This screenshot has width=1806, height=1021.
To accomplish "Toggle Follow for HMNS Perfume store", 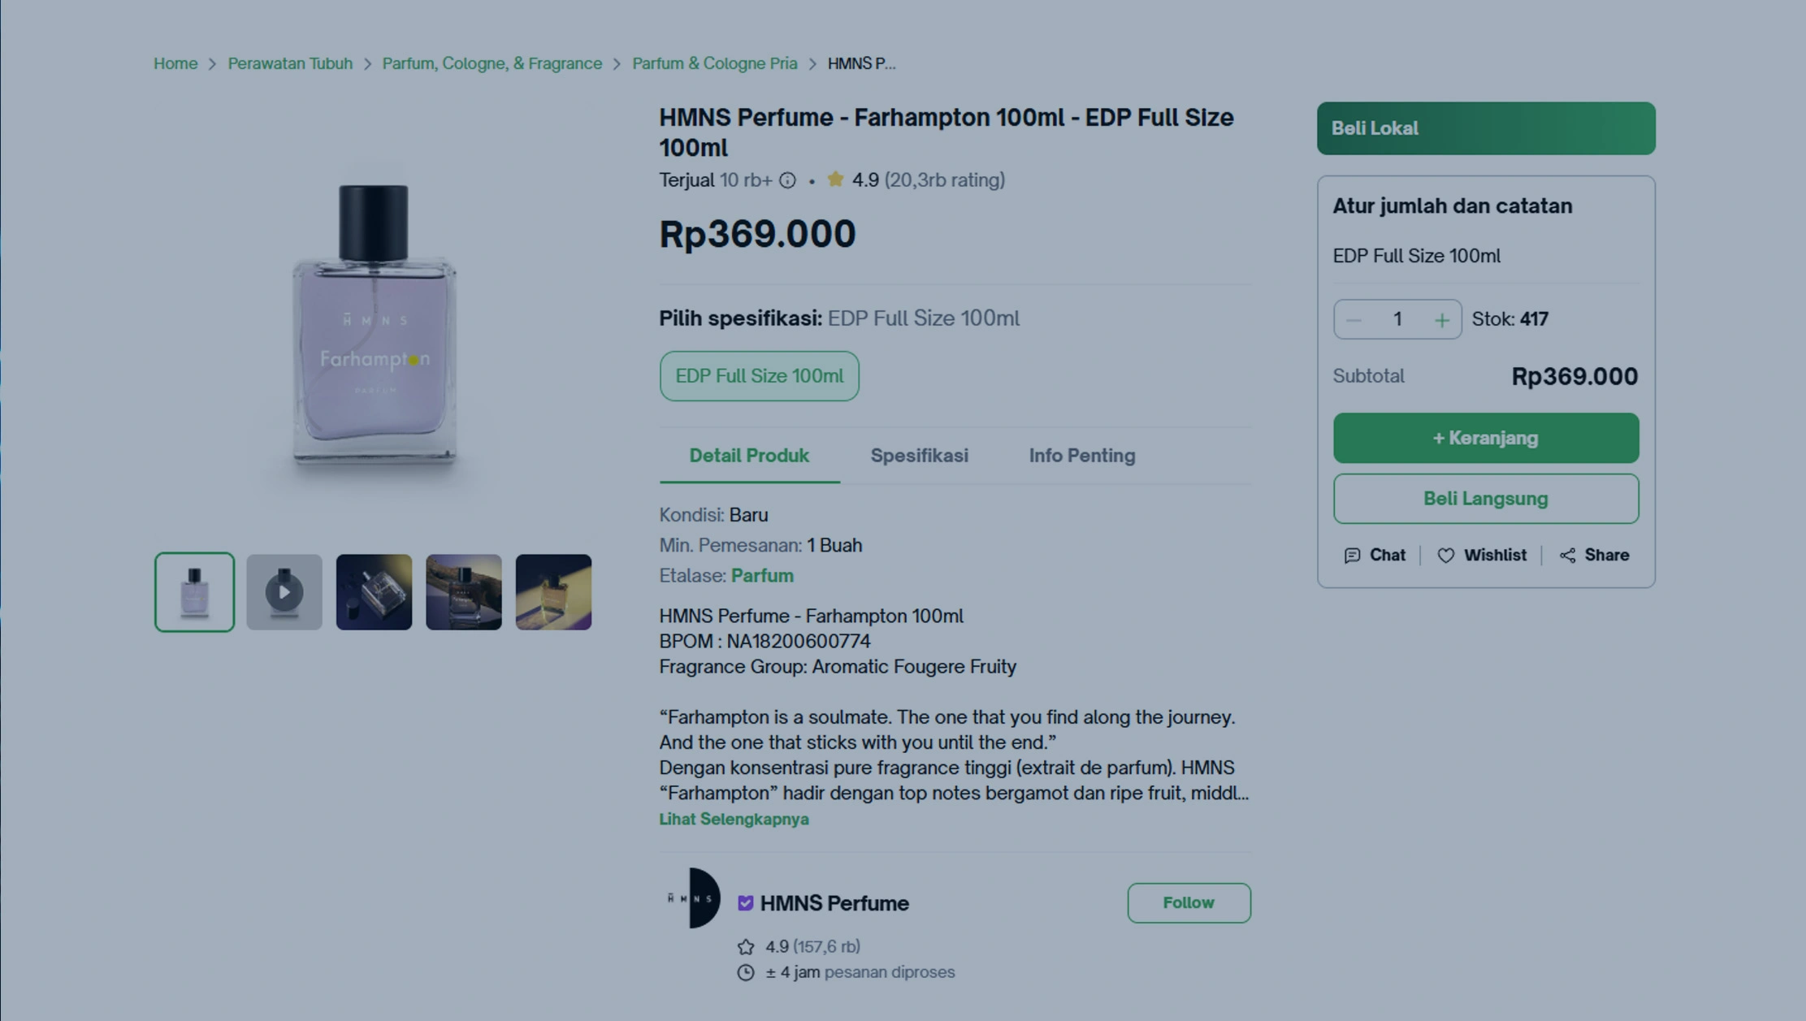I will (1188, 902).
